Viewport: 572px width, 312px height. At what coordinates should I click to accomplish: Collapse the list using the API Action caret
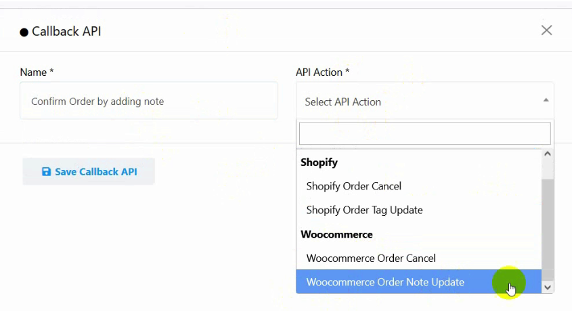click(546, 100)
